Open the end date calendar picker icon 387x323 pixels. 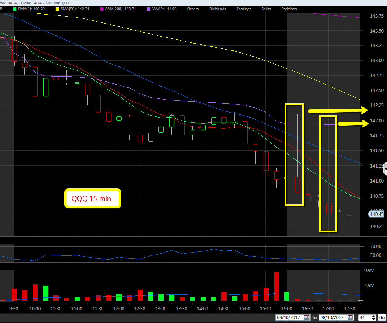[351, 317]
